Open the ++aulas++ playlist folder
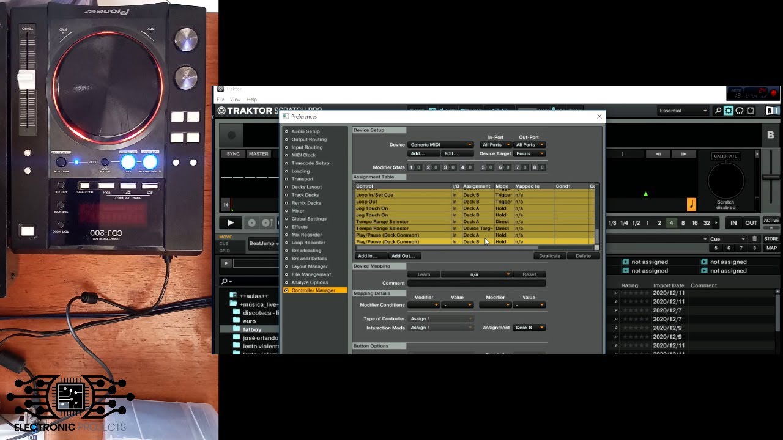The image size is (783, 440). pos(254,296)
